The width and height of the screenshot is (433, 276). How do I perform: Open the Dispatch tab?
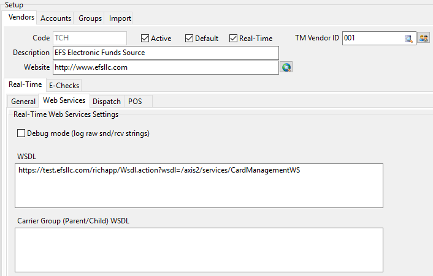tap(107, 102)
